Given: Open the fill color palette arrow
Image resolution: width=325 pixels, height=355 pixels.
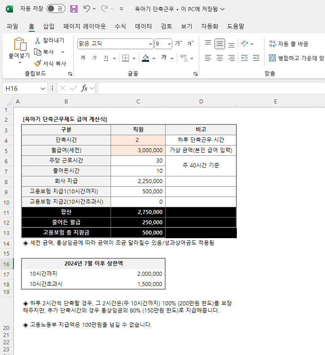Looking at the screenshot, I should (x=154, y=58).
